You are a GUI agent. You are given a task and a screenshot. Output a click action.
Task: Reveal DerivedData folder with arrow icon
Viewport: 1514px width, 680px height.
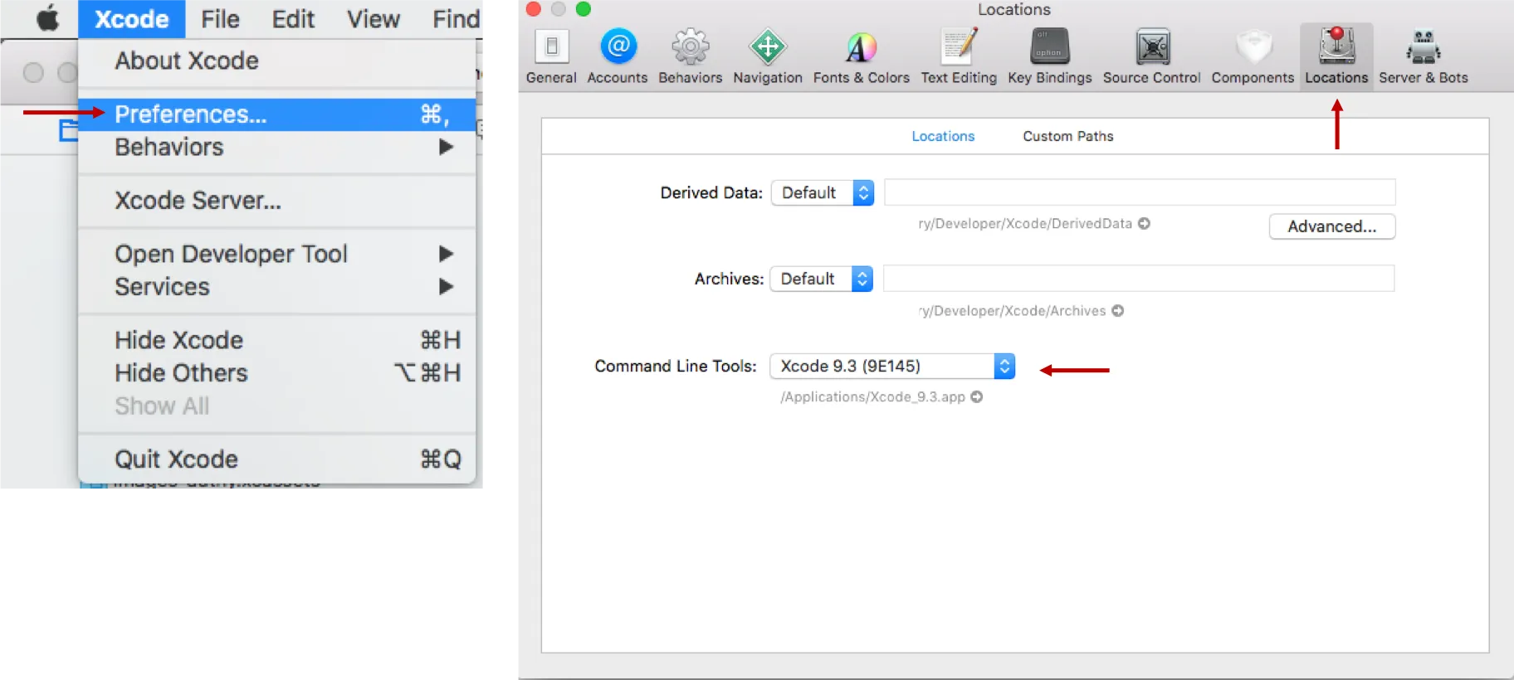[1144, 224]
